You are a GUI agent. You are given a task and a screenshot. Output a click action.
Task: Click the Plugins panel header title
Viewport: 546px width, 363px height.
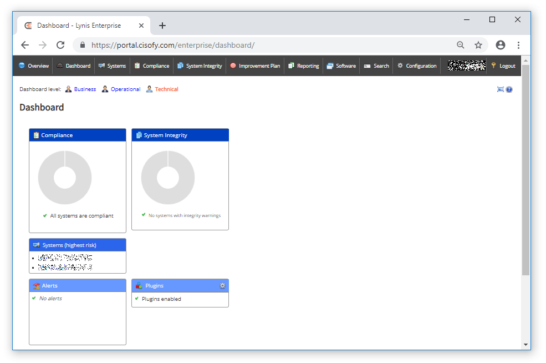pyautogui.click(x=154, y=286)
